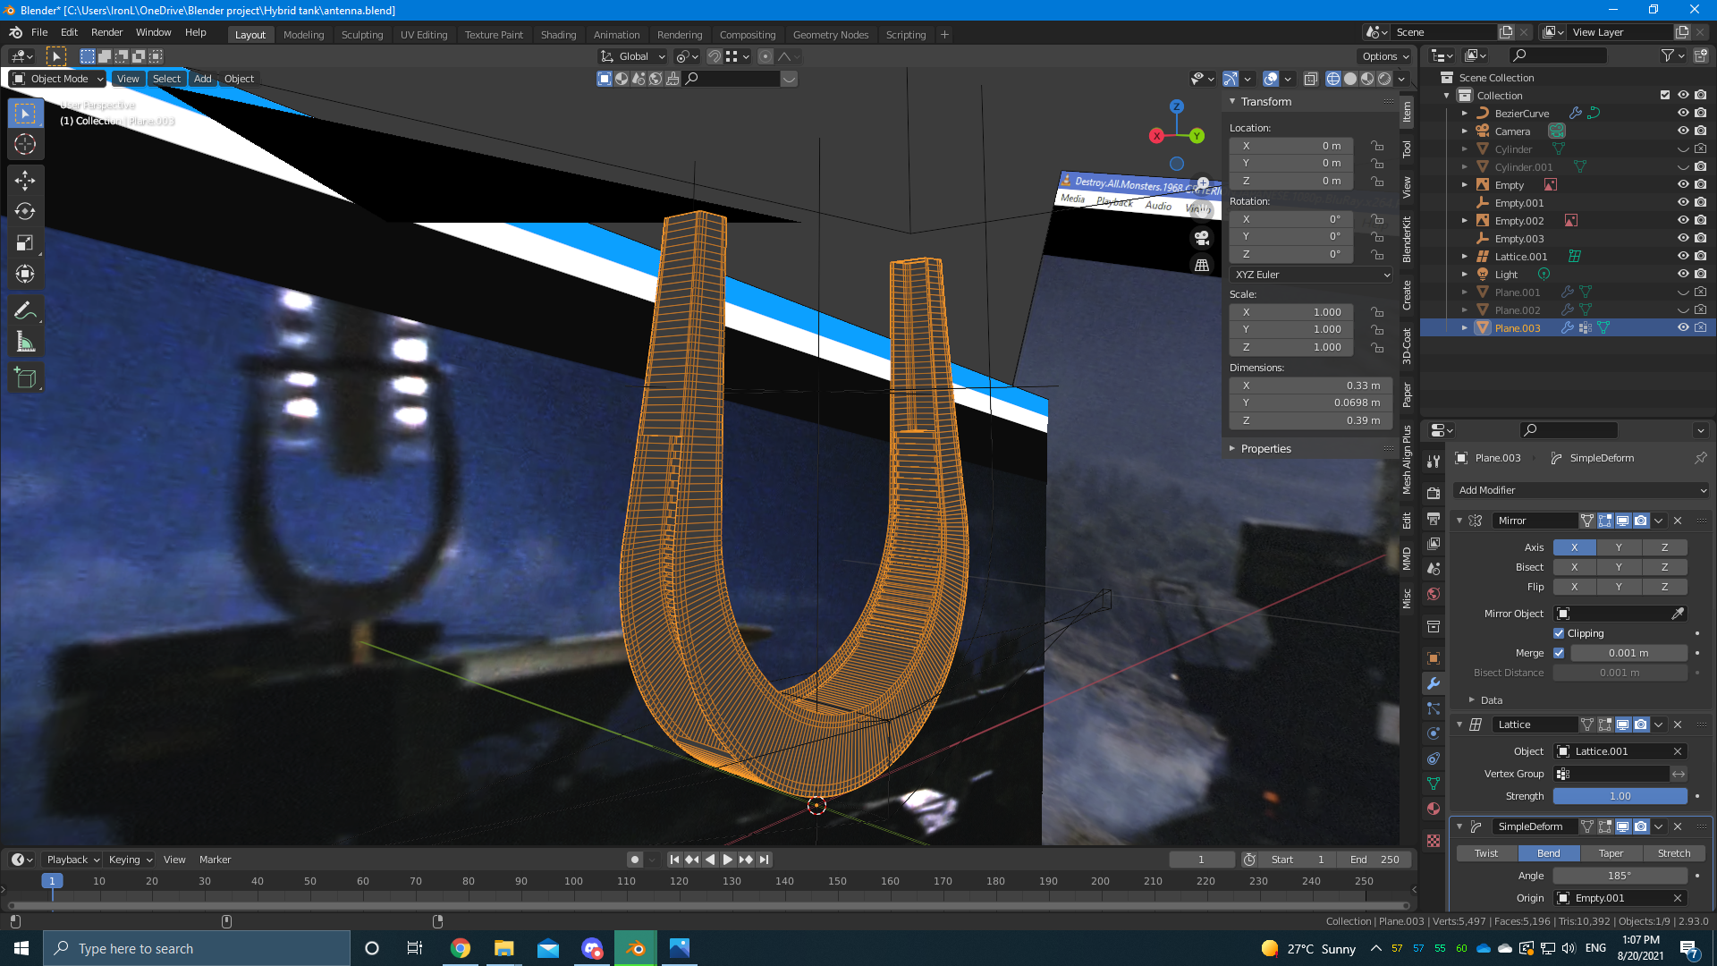Switch to orthographic view grid icon
The width and height of the screenshot is (1717, 966).
[x=1202, y=266]
